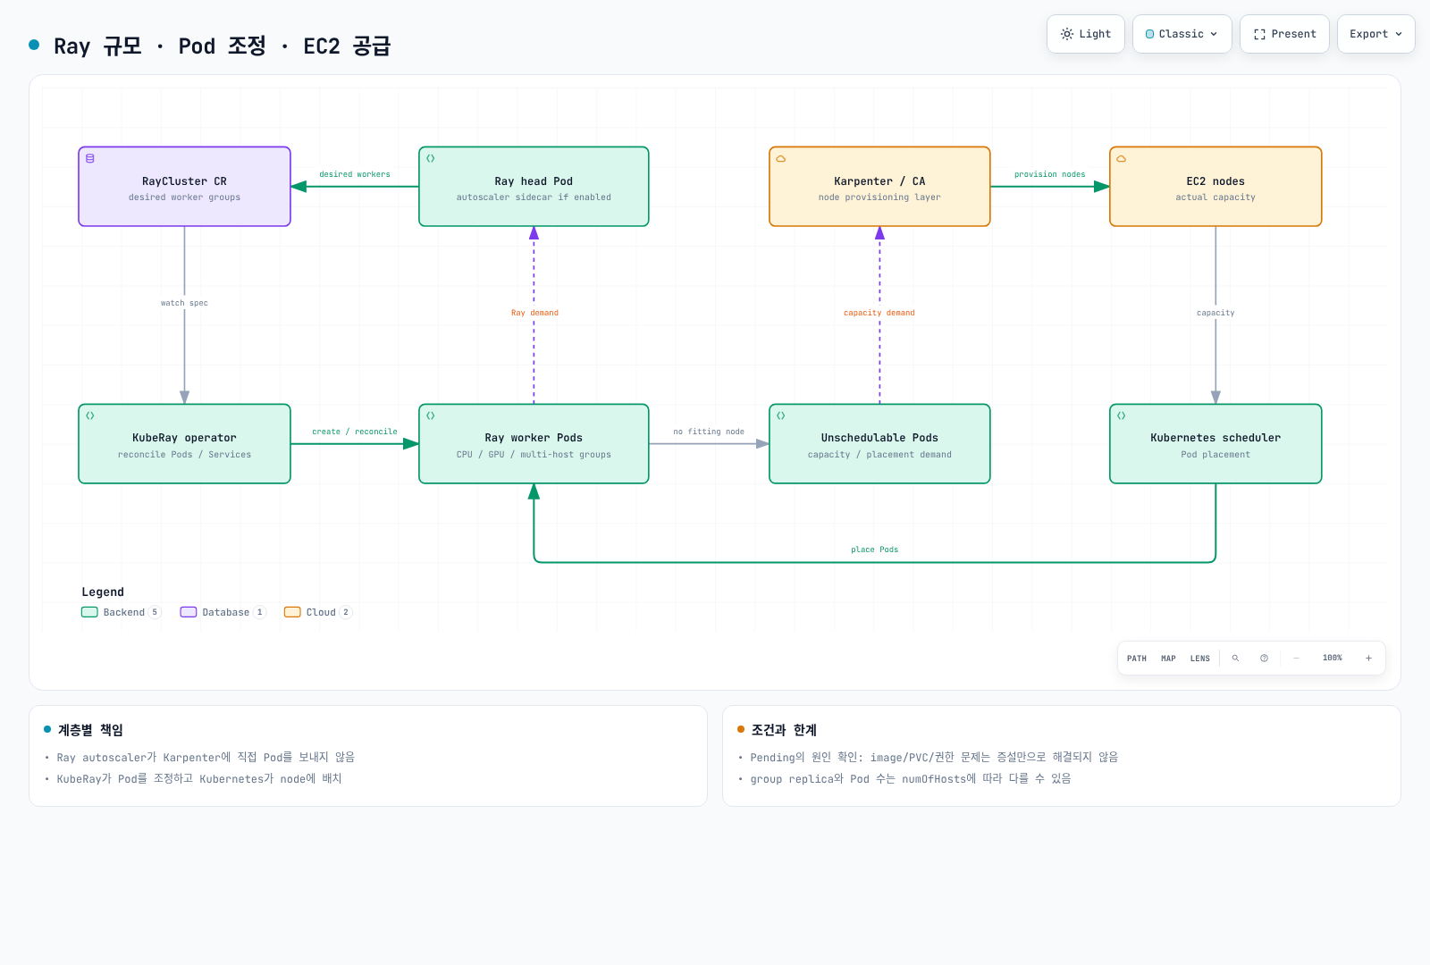Click the 'create / reconcile' edge label

pos(355,432)
